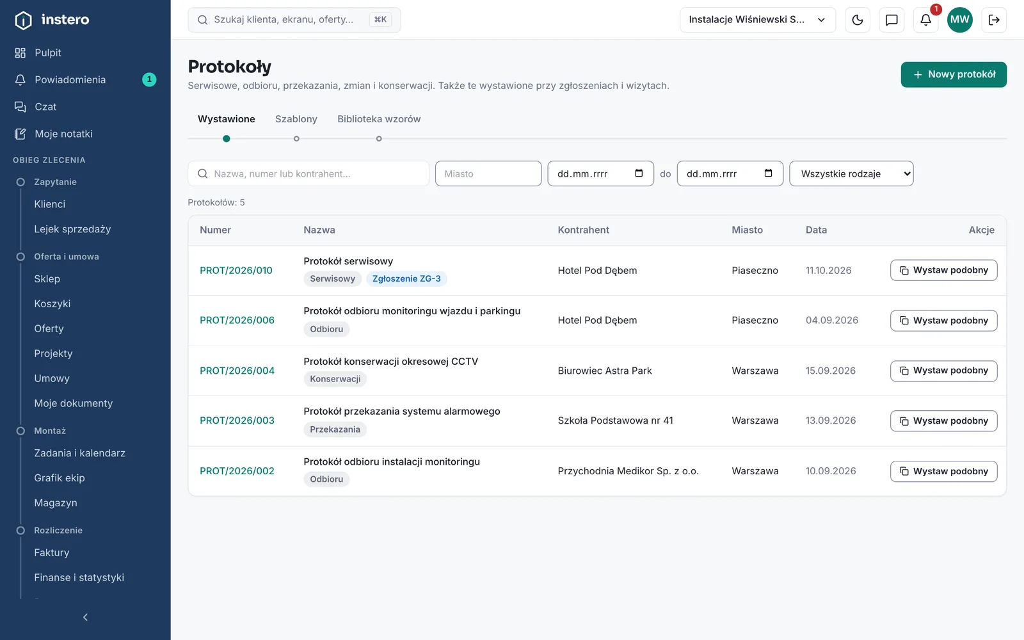
Task: Focus the Nazwa, numer lub kontrahent search
Action: (308, 173)
